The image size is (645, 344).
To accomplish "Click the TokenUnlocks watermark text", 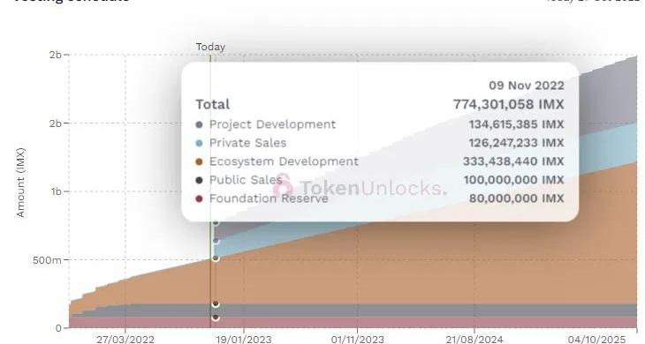I will (373, 188).
